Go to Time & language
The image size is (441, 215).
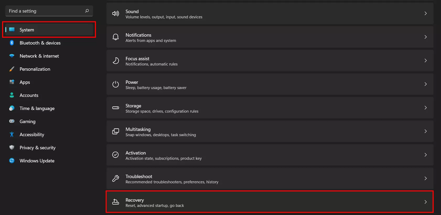coord(49,108)
